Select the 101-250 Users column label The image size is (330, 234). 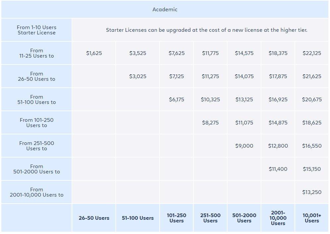(176, 218)
